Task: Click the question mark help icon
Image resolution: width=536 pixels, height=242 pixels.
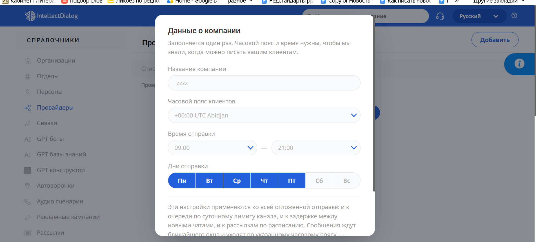Action: [514, 16]
